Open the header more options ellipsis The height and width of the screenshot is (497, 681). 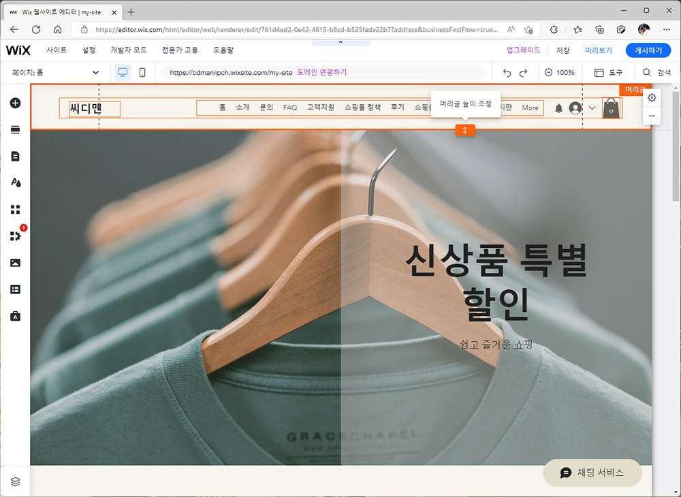tap(652, 116)
